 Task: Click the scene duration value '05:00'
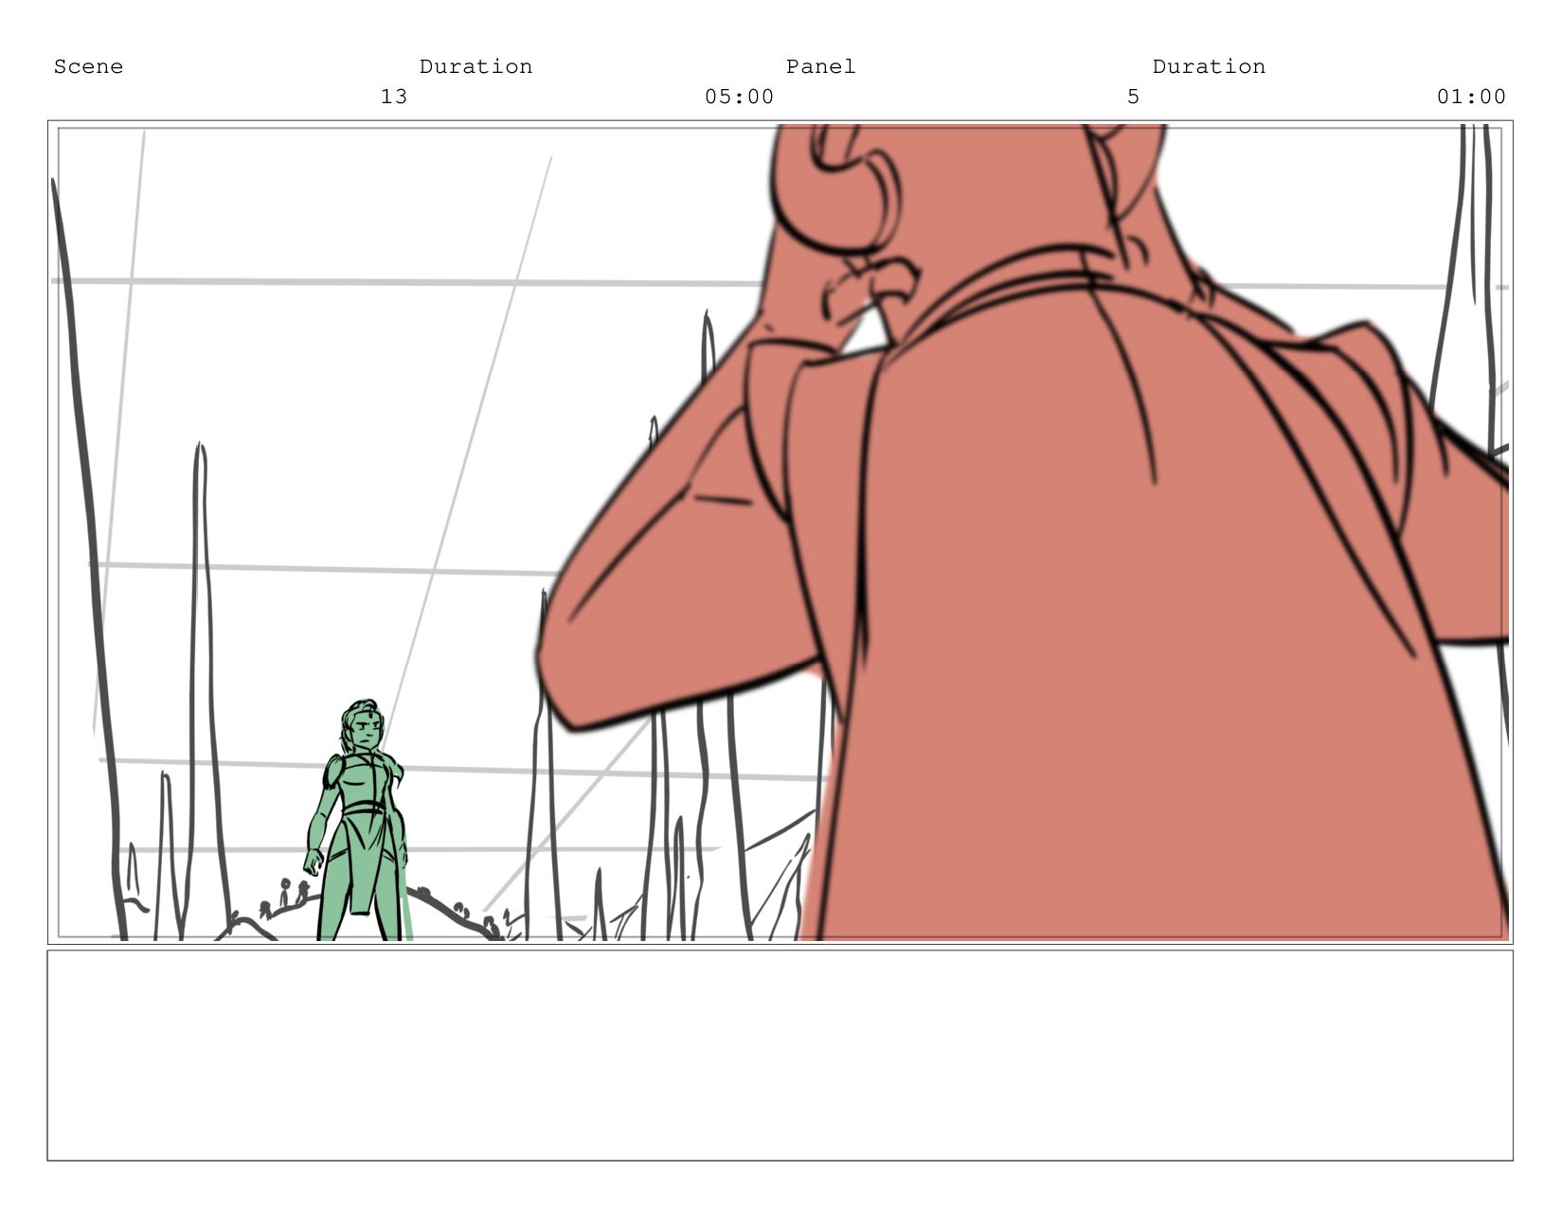[x=739, y=97]
